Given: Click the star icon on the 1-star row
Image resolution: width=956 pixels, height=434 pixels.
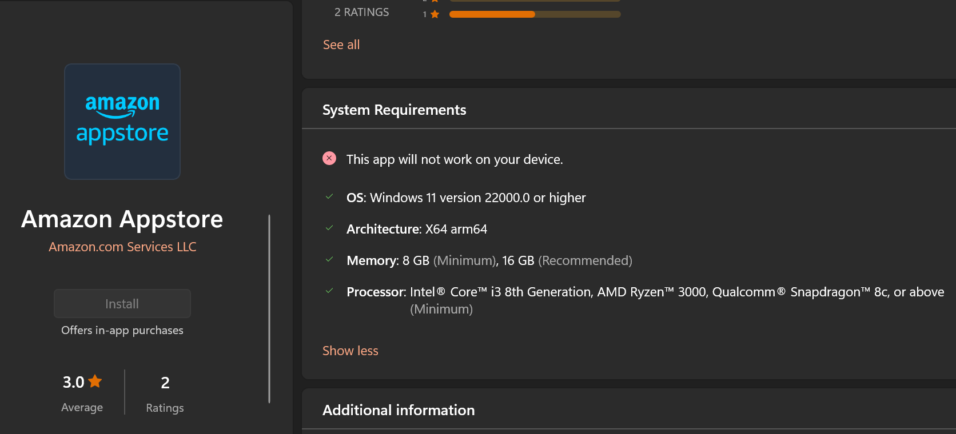Looking at the screenshot, I should (435, 14).
